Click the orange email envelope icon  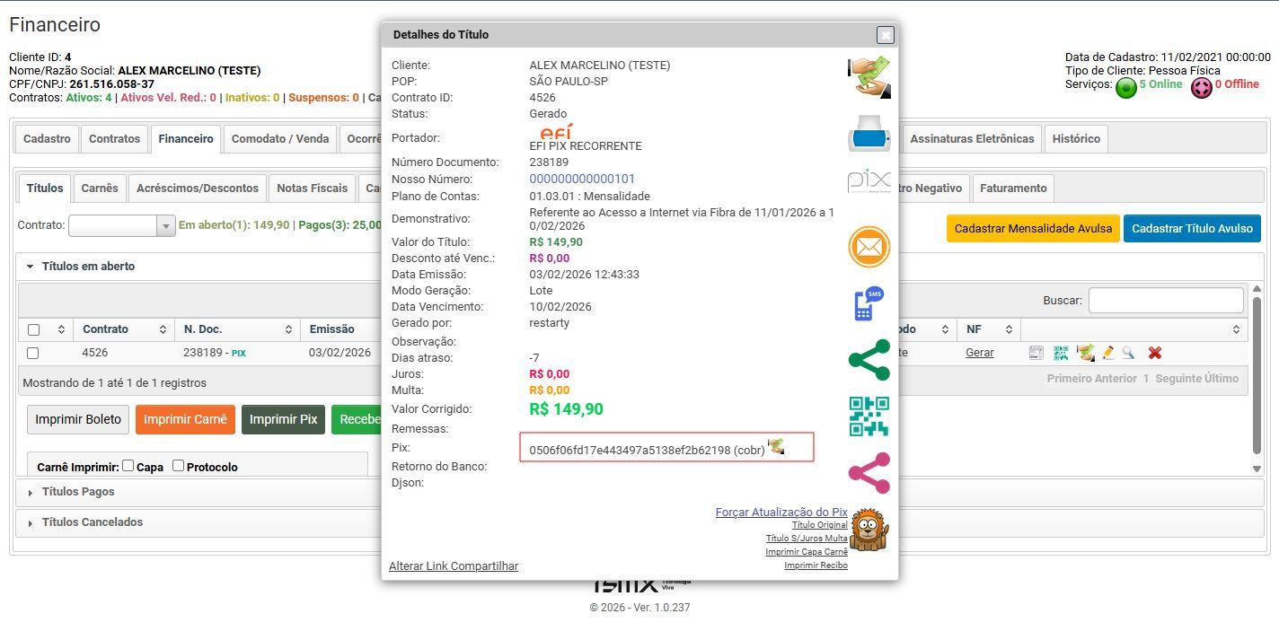click(x=869, y=247)
